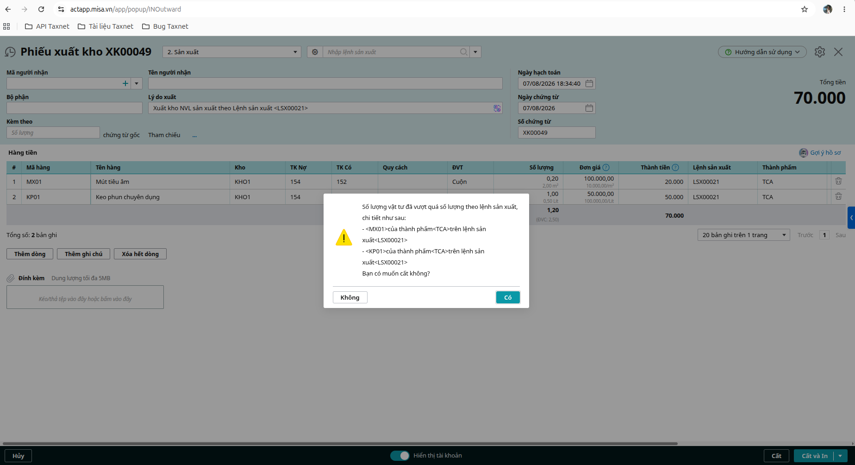Expand the Cất và In arrow menu

(840, 456)
